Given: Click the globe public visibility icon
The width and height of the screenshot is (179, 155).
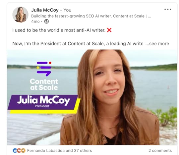Looking at the screenshot, I should pos(46,22).
